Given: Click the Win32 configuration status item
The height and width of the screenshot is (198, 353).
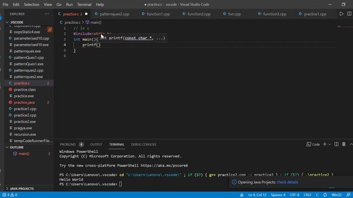Looking at the screenshot, I should [x=336, y=195].
